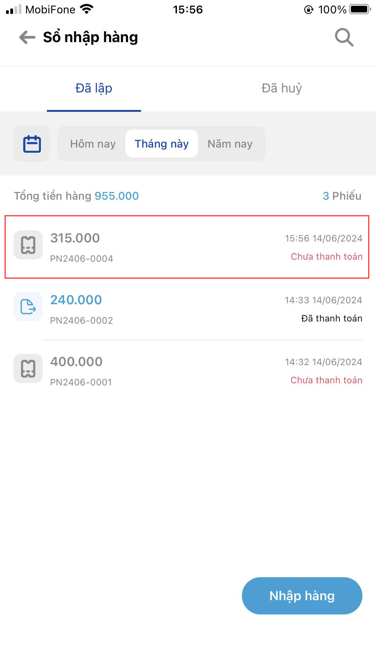Switch to the Đã huỷ tab

point(282,88)
